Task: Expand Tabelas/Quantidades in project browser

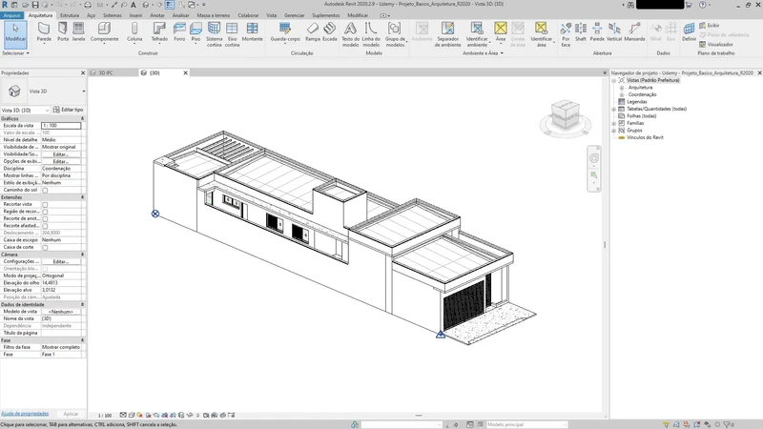Action: (613, 109)
